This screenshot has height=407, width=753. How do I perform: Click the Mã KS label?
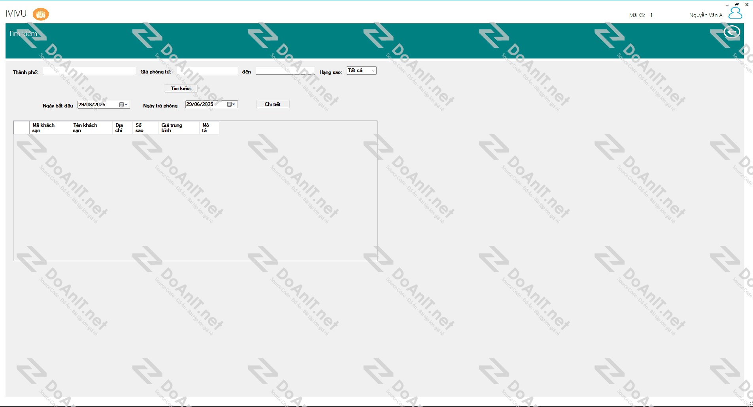637,15
